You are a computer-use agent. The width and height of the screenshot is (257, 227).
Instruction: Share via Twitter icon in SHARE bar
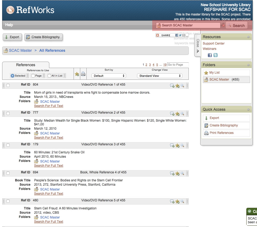click(x=180, y=35)
